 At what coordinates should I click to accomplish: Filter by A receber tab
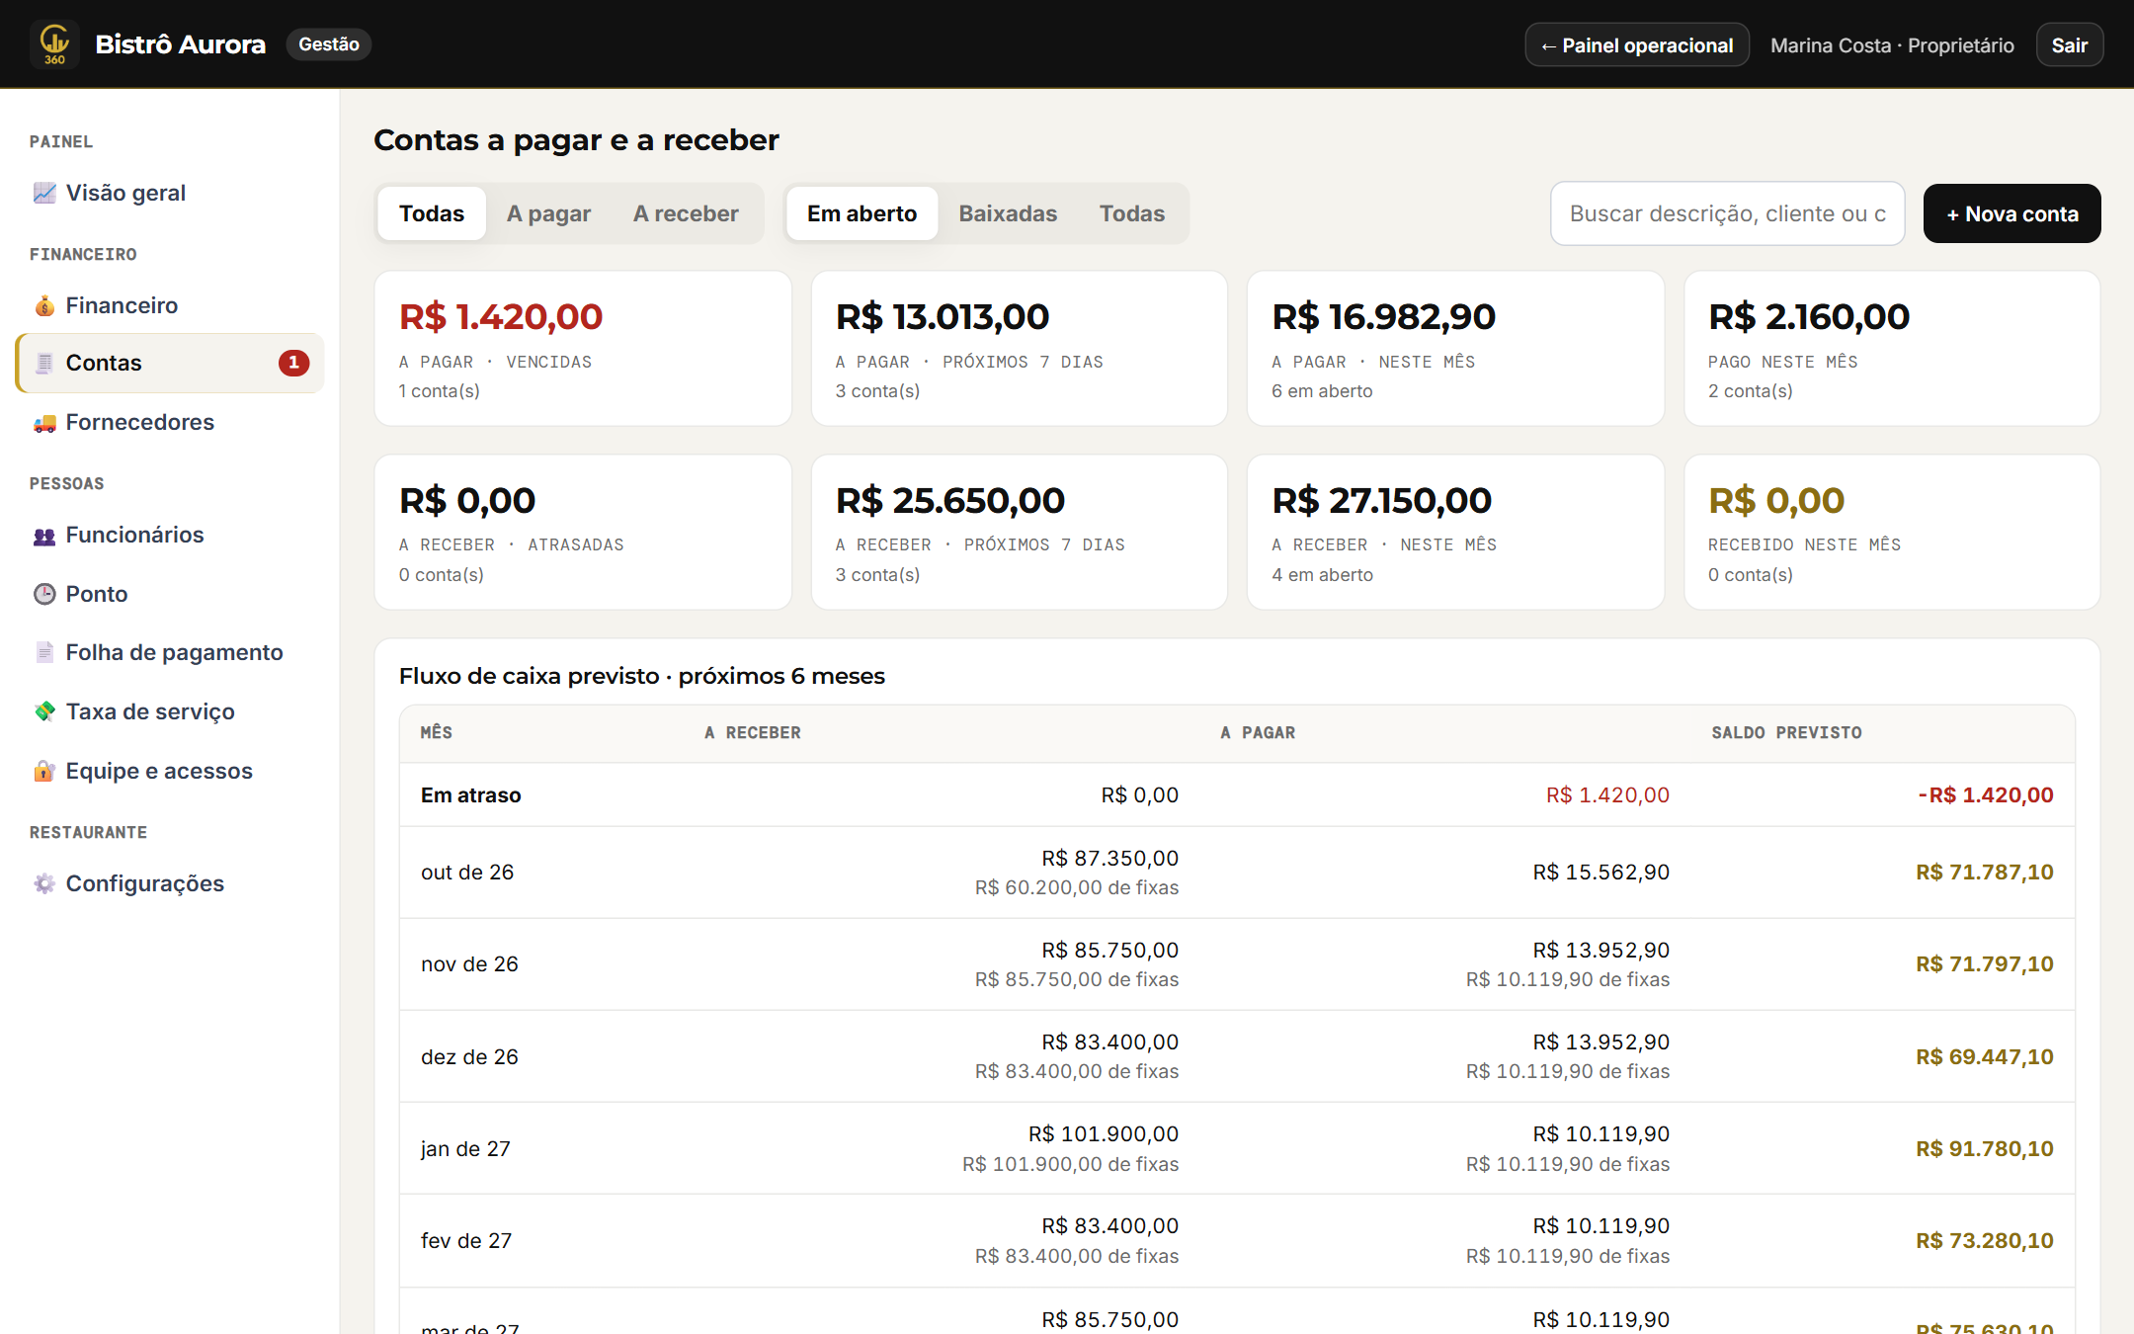[x=686, y=213]
